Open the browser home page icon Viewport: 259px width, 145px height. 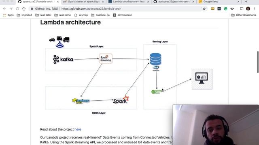(24, 9)
